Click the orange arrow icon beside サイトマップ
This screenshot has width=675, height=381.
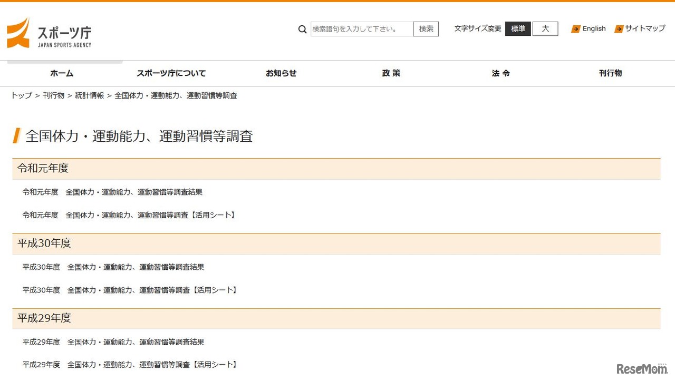tap(619, 29)
